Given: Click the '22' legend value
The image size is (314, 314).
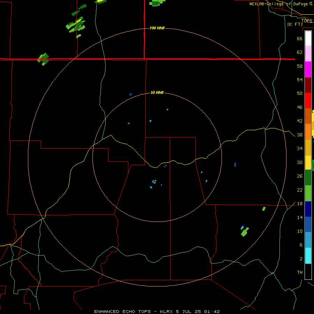Looking at the screenshot, I should coord(300,190).
